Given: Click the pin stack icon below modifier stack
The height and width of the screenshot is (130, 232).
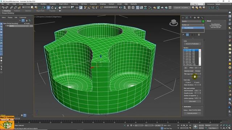Looking at the screenshot, I should 183,35.
